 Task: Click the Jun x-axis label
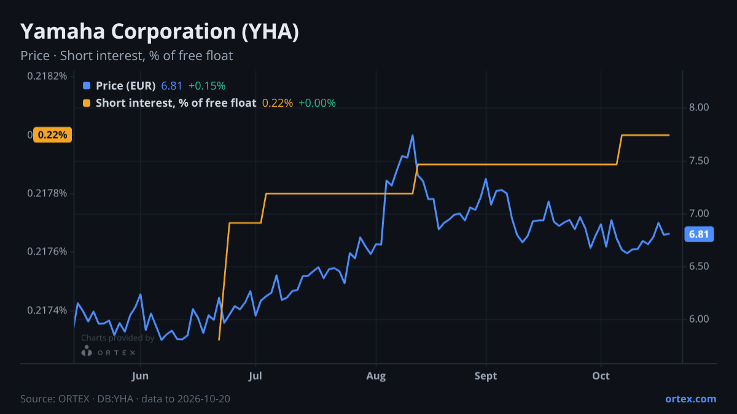point(141,376)
